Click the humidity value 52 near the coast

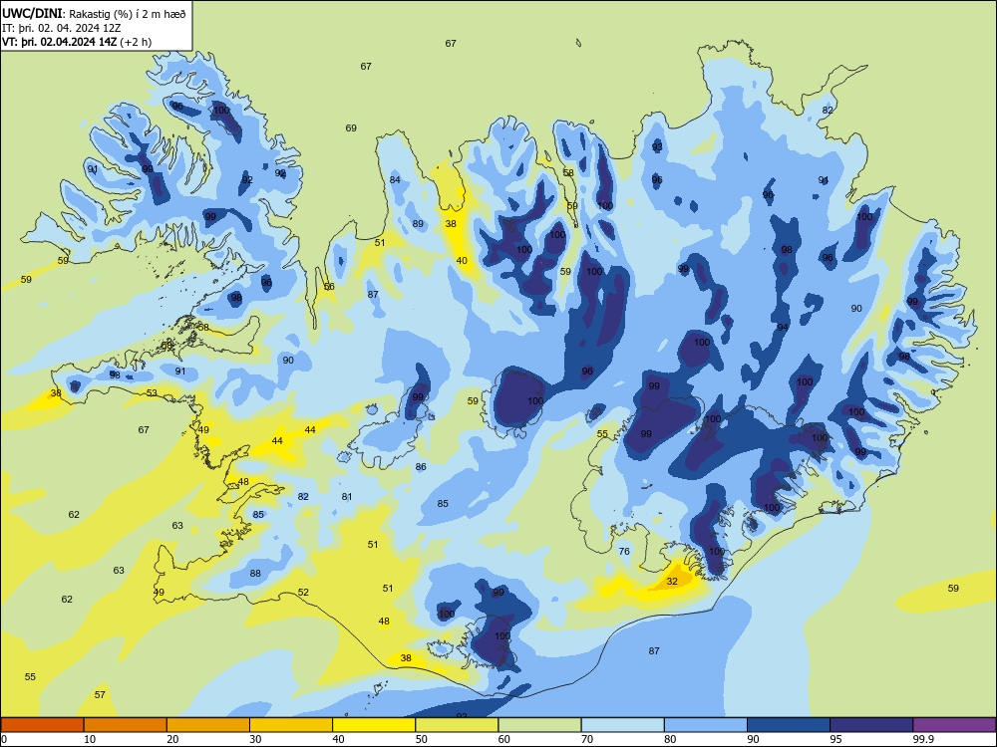click(303, 592)
